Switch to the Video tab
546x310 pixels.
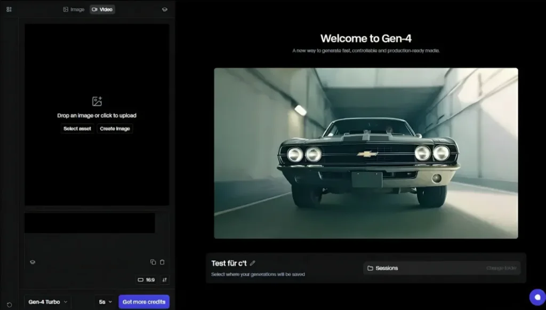[102, 10]
